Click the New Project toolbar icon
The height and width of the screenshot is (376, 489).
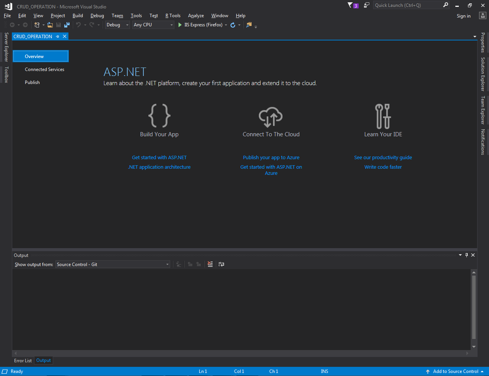37,25
